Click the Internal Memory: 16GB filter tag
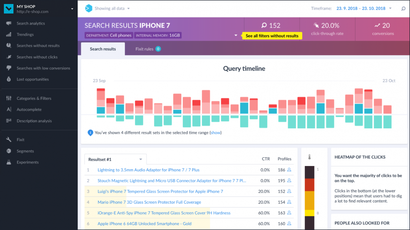The height and width of the screenshot is (230, 410). (158, 35)
